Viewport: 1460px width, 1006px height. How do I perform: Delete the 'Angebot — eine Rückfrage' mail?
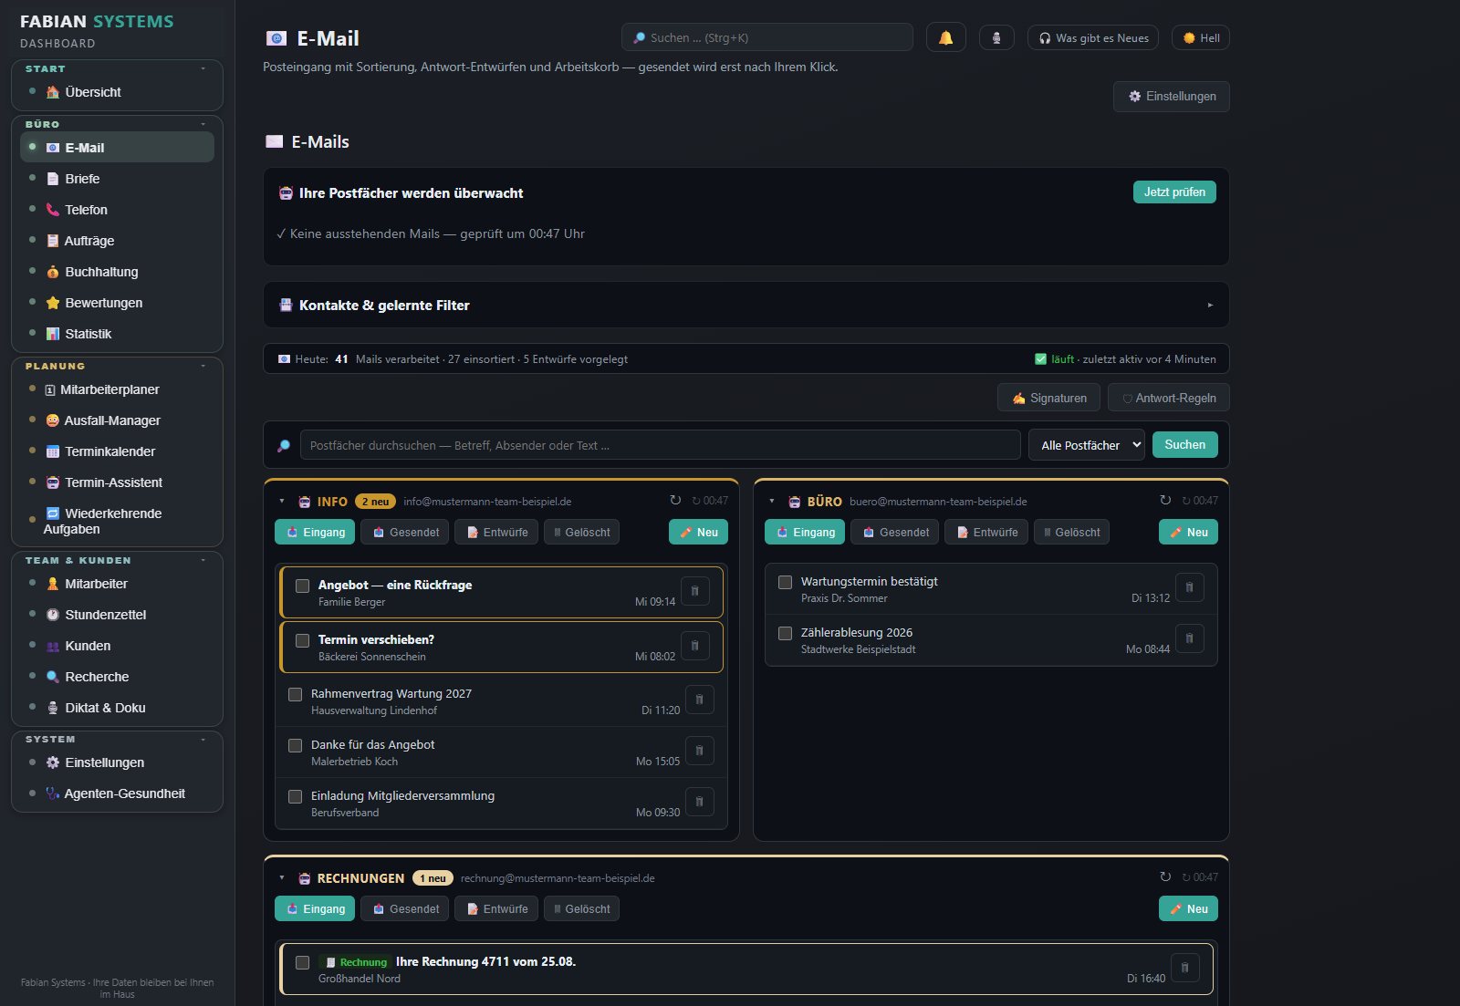pos(694,591)
